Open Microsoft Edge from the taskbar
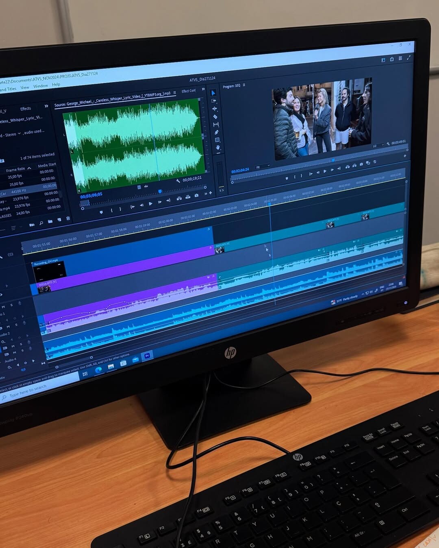Screen dimensions: 439x548 pos(98,370)
